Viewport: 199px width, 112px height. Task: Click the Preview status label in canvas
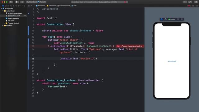[x=172, y=19]
